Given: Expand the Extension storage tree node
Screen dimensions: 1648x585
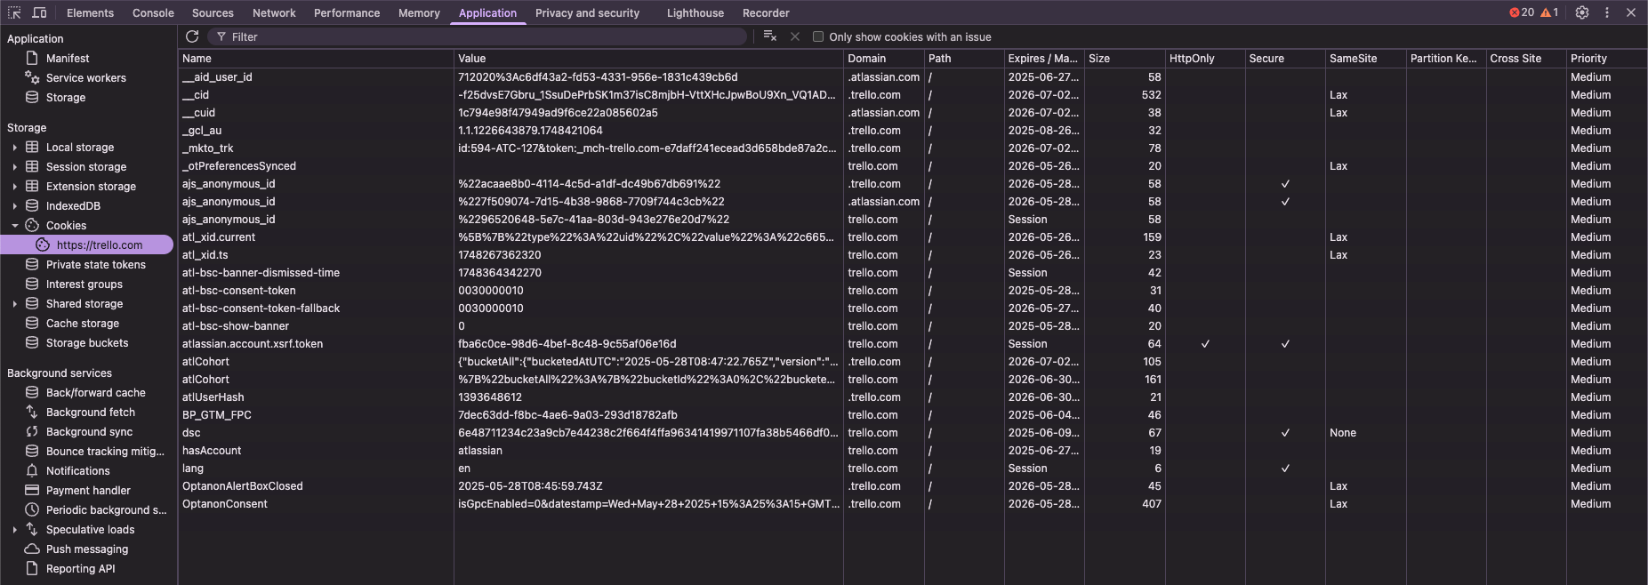Looking at the screenshot, I should (x=14, y=187).
